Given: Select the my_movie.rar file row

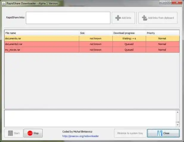Looking at the screenshot, I should coord(92,50).
